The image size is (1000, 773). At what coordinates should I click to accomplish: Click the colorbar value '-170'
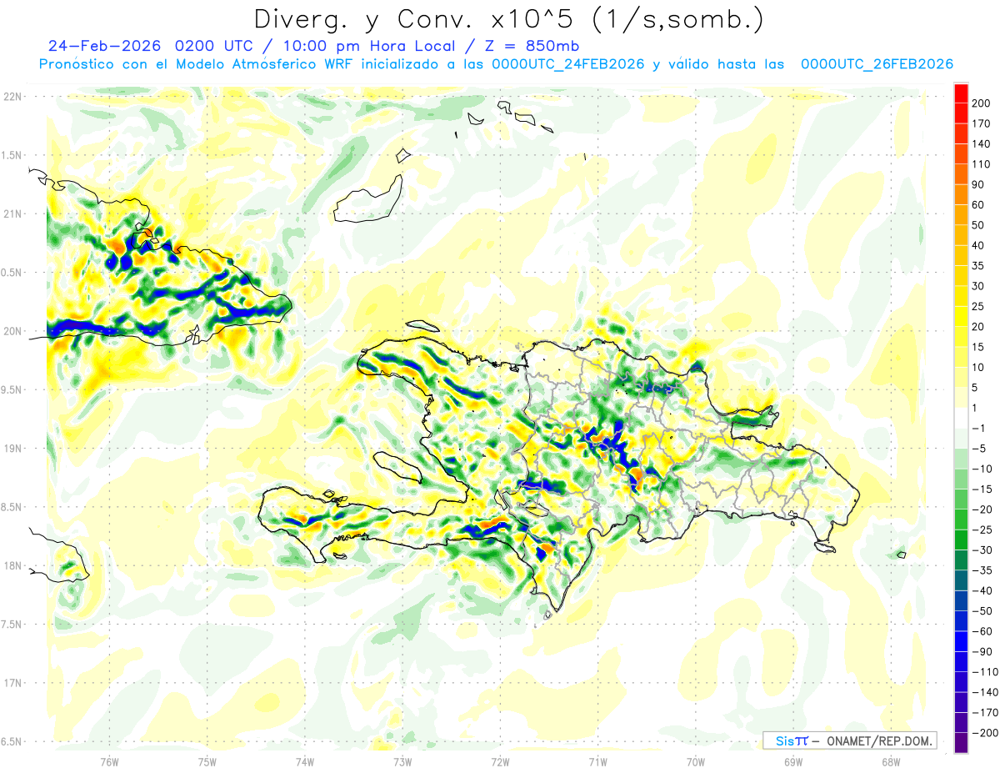[985, 712]
